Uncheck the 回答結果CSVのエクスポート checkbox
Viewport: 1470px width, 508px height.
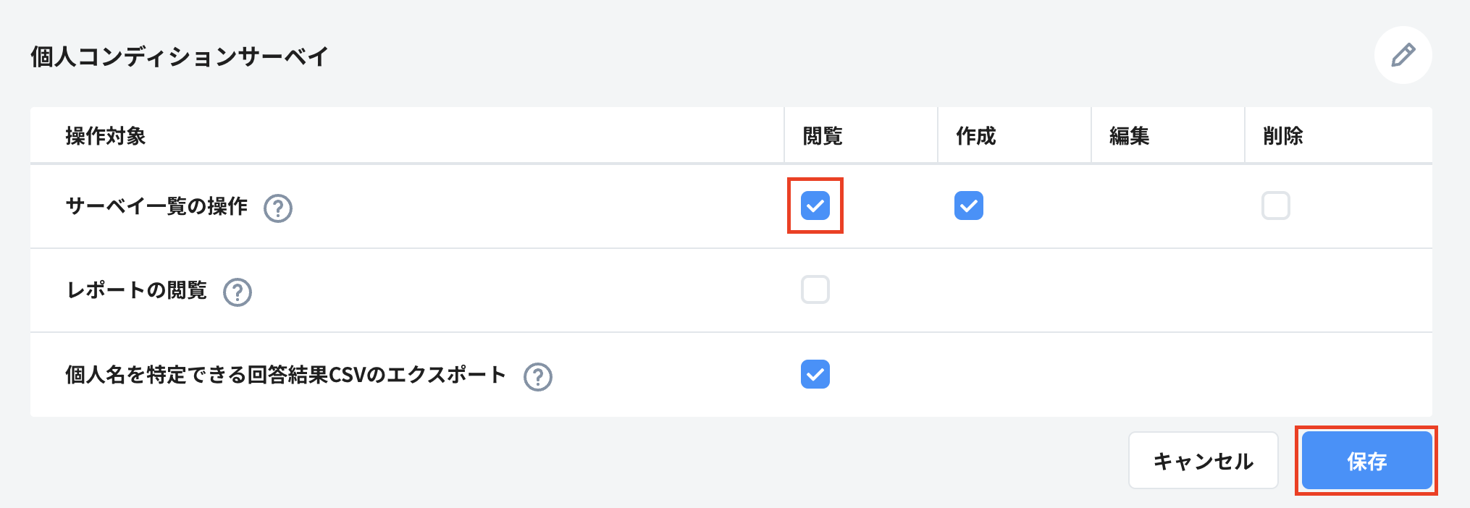(x=815, y=374)
